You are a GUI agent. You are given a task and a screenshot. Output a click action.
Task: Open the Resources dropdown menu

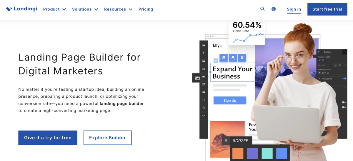pyautogui.click(x=118, y=9)
